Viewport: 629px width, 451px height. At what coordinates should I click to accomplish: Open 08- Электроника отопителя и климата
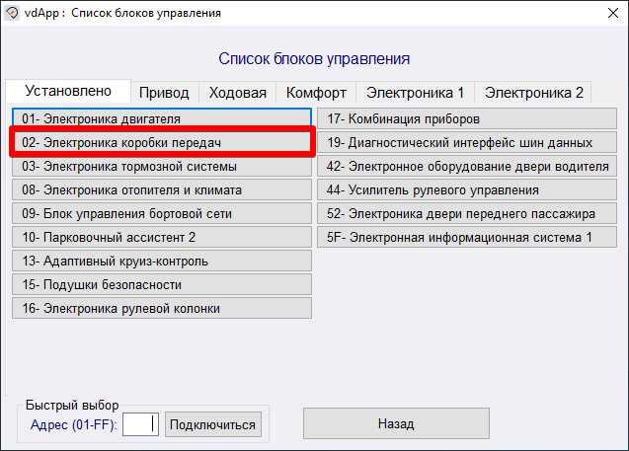point(162,189)
